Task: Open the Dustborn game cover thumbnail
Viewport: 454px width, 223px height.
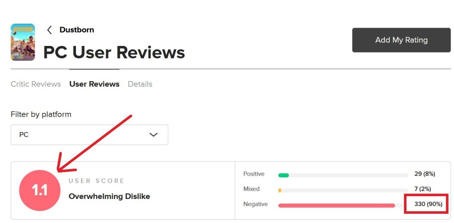Action: coord(23,42)
